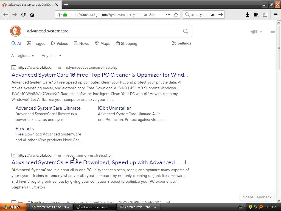
Task: Open the Windows start button
Action: tap(13, 207)
